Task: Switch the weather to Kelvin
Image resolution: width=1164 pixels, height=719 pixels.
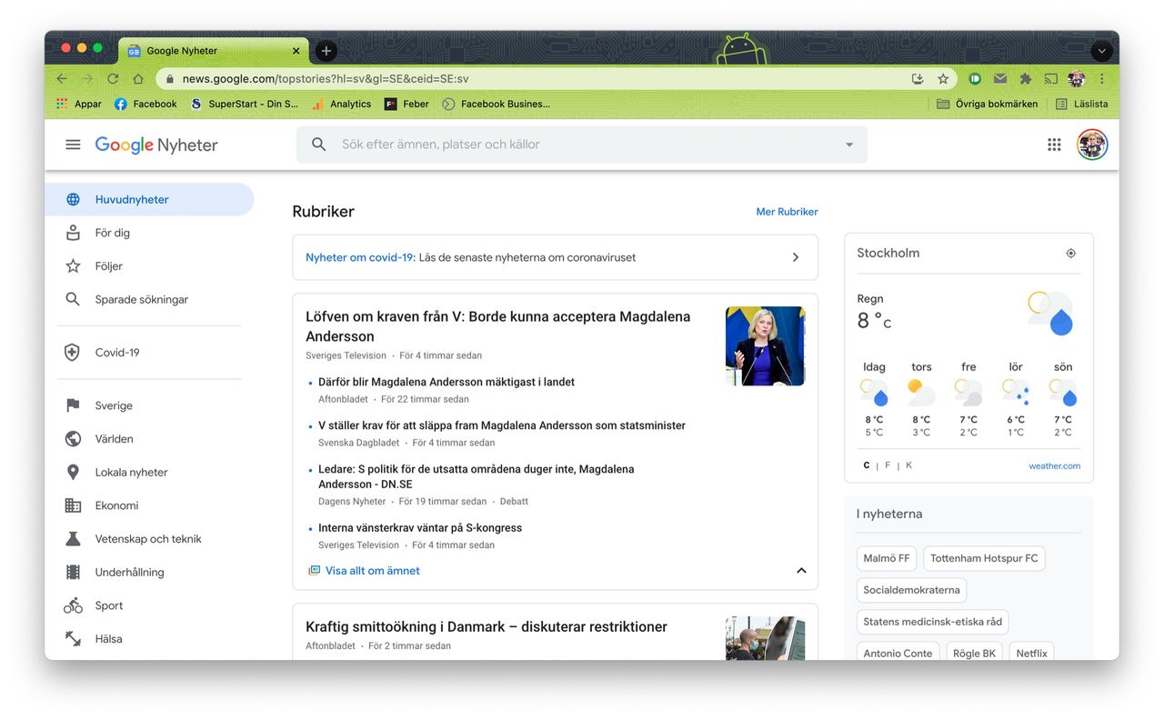Action: point(907,464)
